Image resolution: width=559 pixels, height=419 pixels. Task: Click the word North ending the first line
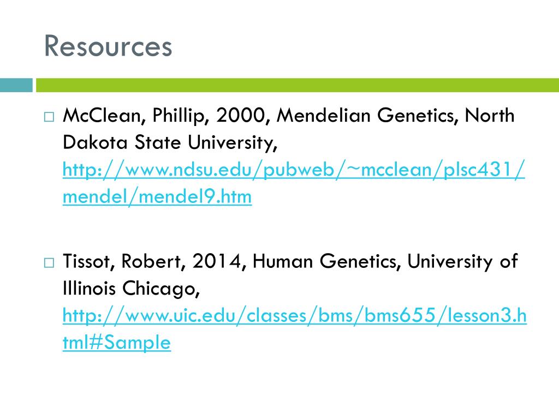click(490, 116)
